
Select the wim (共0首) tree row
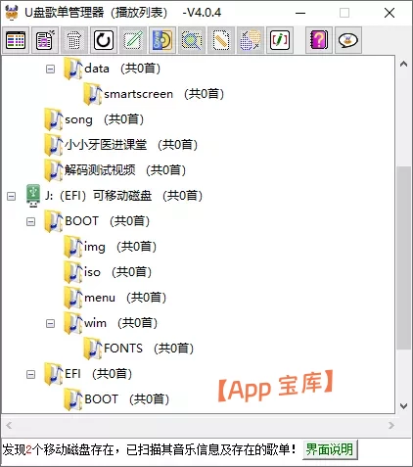coord(120,323)
